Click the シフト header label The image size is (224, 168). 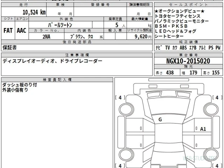pyautogui.click(x=8, y=19)
